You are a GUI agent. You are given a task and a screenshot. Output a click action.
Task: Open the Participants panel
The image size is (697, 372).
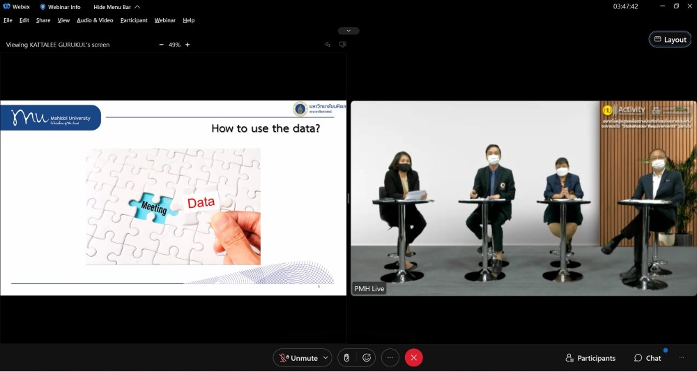pos(590,358)
